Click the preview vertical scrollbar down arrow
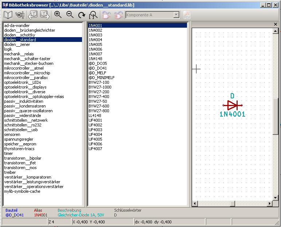281x227 pixels. pos(275,197)
